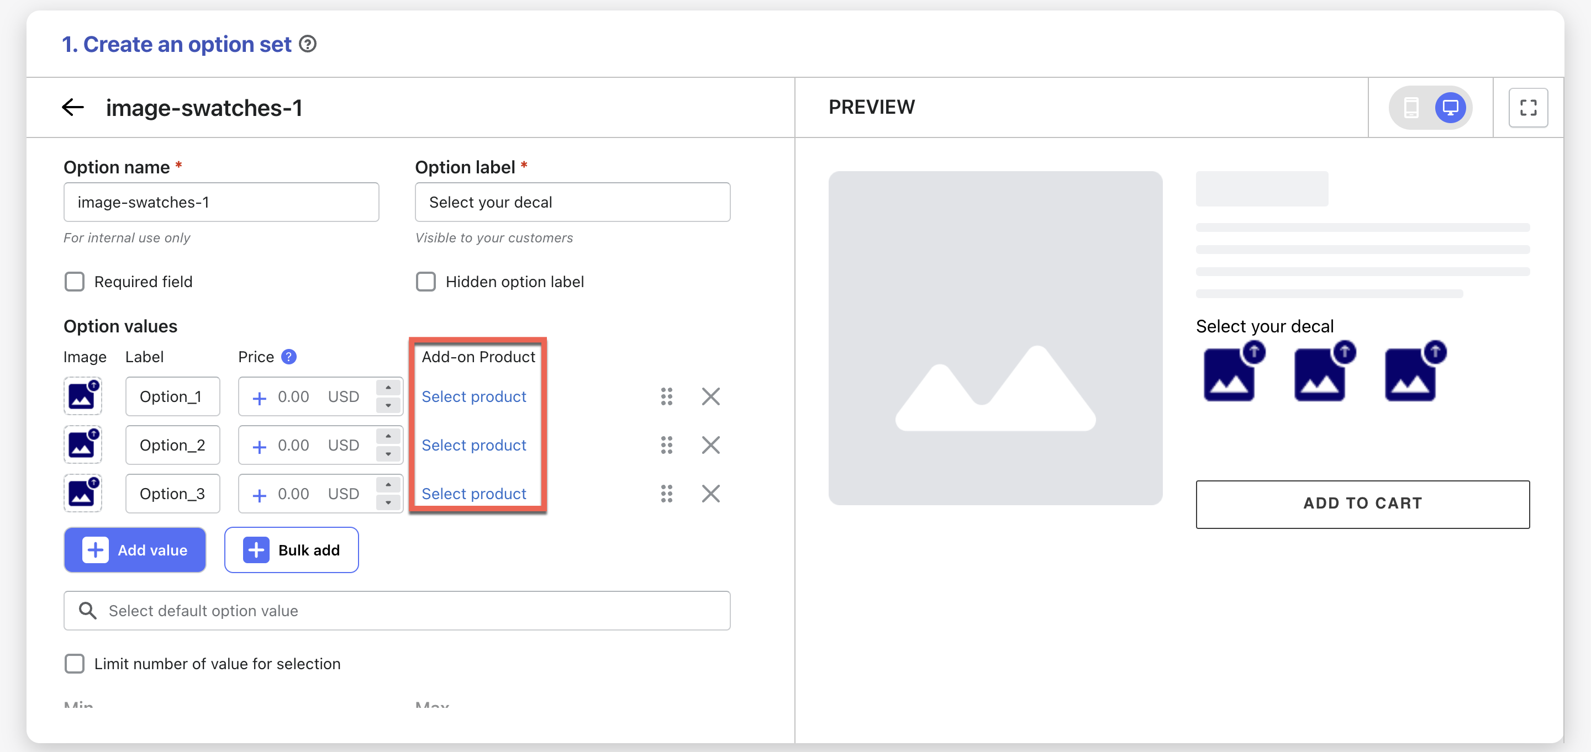Image resolution: width=1591 pixels, height=752 pixels.
Task: Switch preview to desktop view
Action: click(1450, 108)
